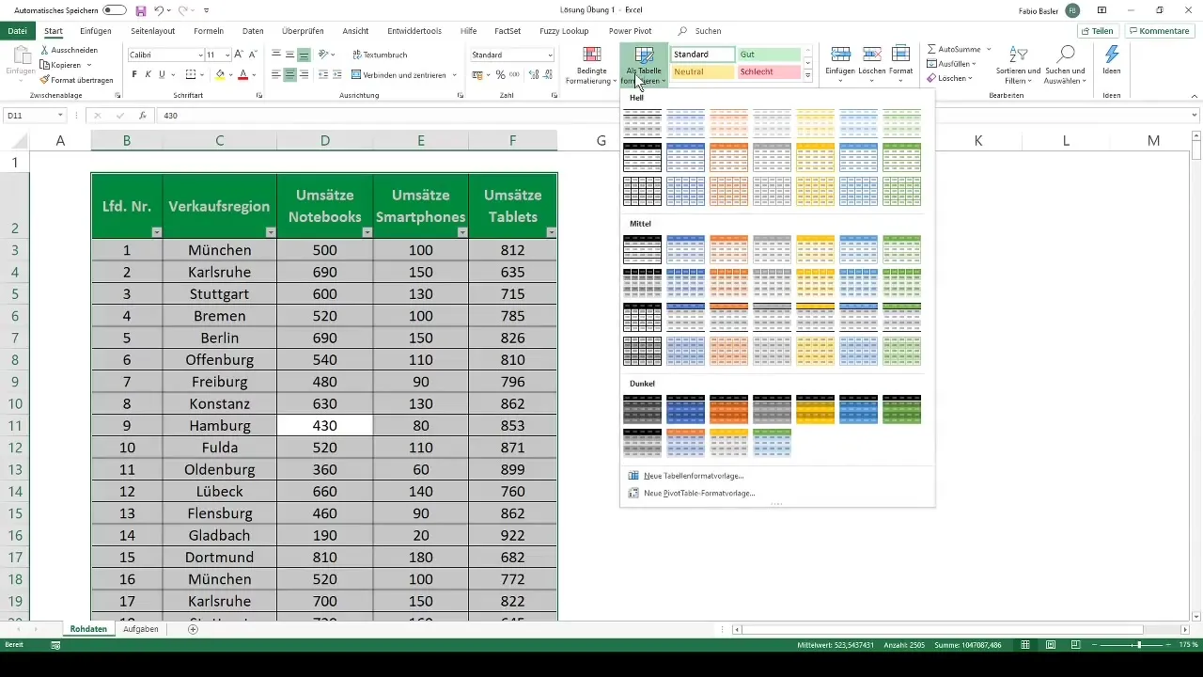Click the Teilen button
Screen dimensions: 1203x677
click(x=1098, y=31)
